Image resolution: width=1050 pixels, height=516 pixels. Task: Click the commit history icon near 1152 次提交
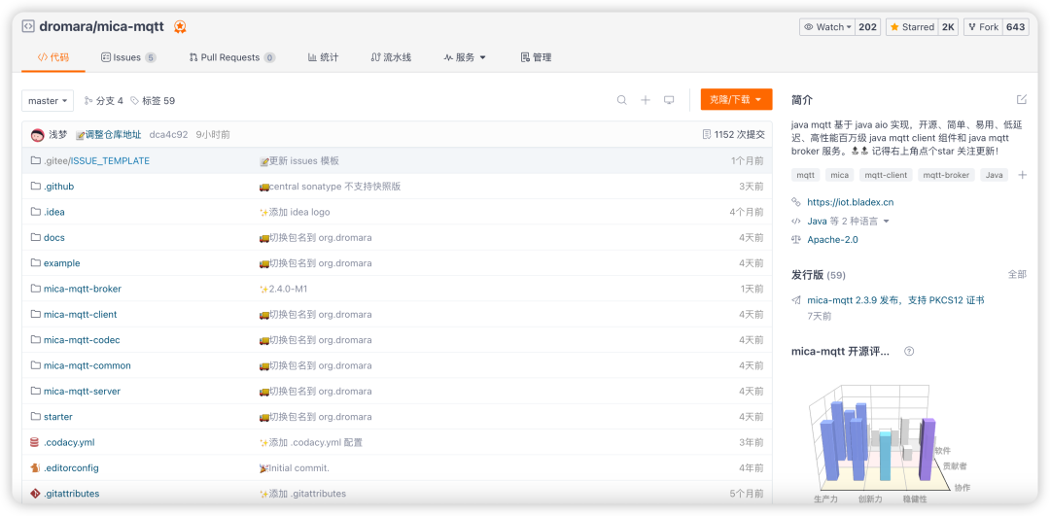(x=707, y=134)
